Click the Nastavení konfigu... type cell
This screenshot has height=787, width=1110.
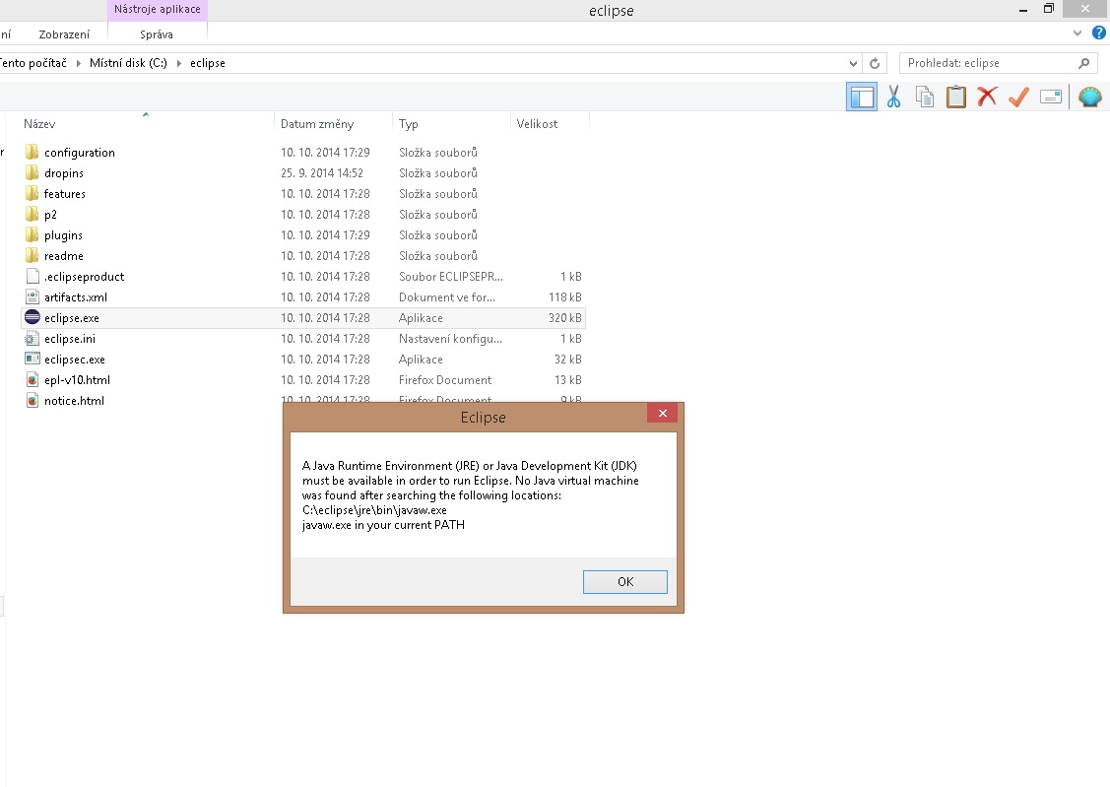[450, 338]
